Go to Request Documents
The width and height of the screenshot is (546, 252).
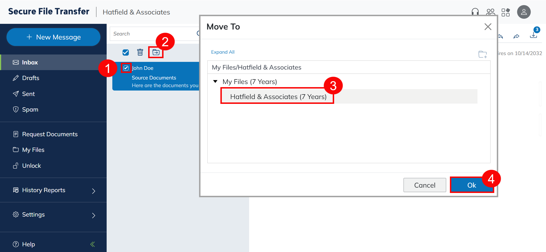click(50, 134)
